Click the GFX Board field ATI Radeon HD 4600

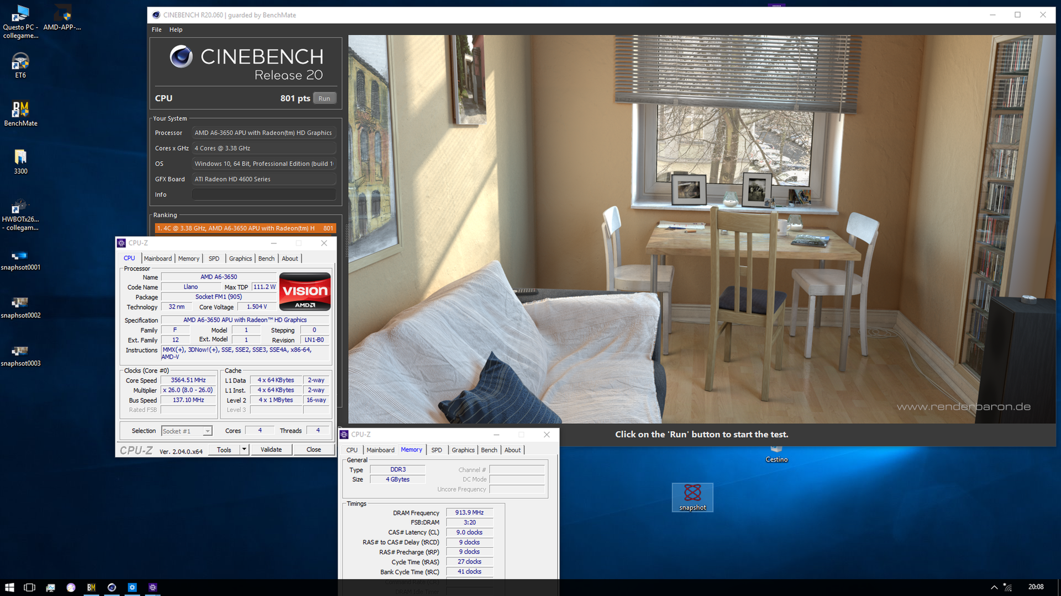(264, 179)
